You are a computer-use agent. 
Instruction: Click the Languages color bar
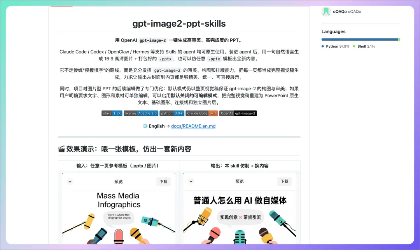[x=361, y=40]
